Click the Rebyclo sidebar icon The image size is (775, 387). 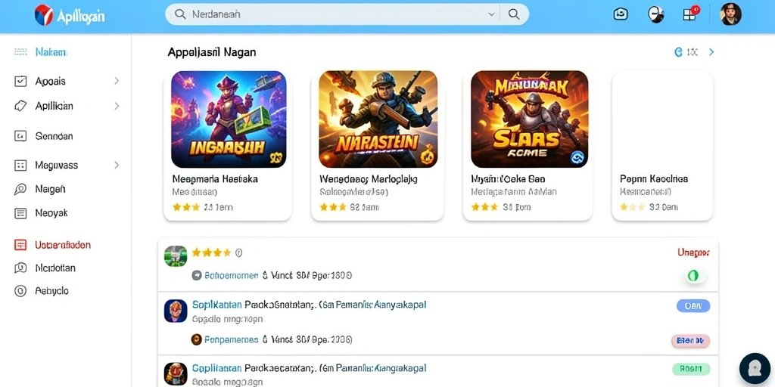coord(20,291)
